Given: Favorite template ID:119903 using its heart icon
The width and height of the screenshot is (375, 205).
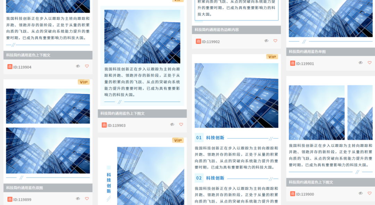Looking at the screenshot, I should click(x=181, y=124).
